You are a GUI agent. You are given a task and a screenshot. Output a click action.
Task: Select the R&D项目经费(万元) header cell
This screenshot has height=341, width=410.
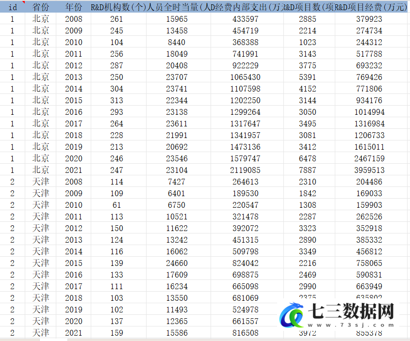tap(371, 7)
